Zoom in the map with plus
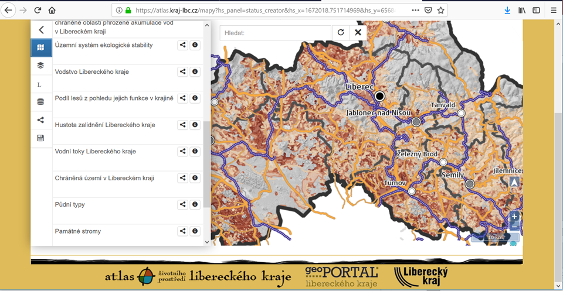Image resolution: width=563 pixels, height=291 pixels. tap(514, 217)
